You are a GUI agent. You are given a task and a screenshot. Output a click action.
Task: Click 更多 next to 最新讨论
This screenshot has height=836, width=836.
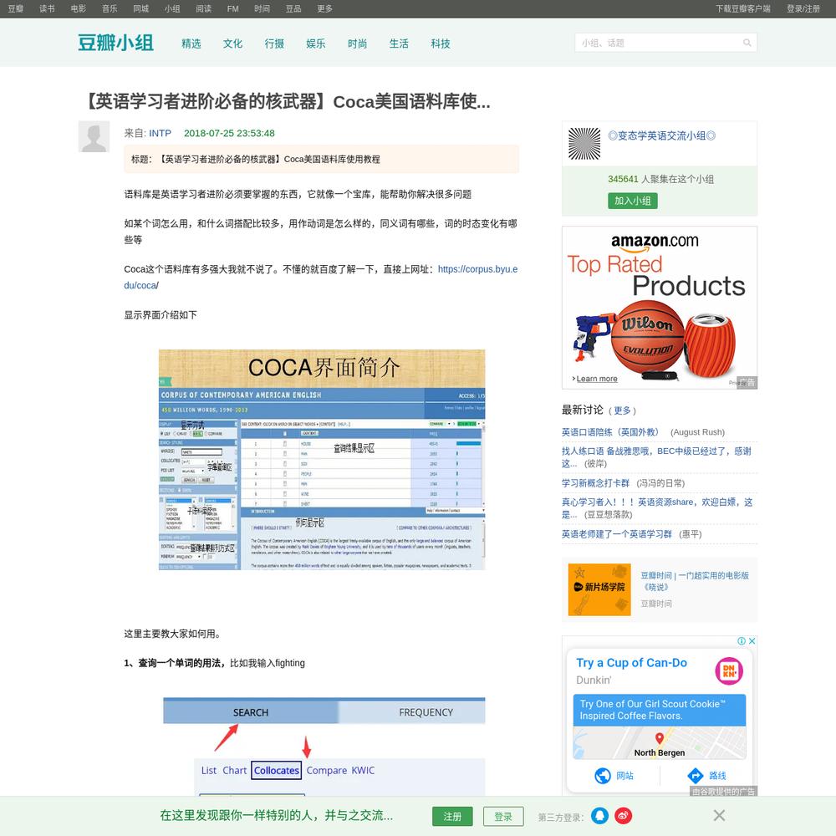(622, 410)
